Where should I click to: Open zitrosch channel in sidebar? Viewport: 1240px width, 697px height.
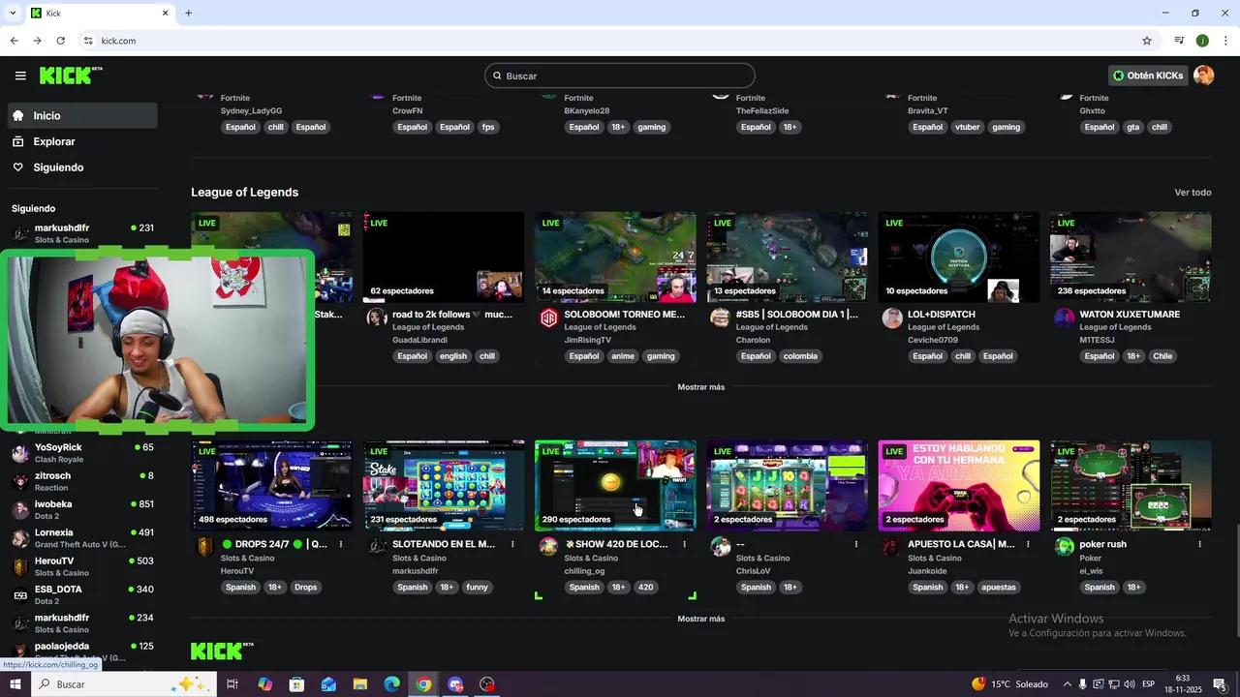tap(82, 481)
